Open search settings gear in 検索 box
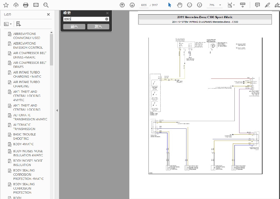Screen dimensions: 280x199 107,19
